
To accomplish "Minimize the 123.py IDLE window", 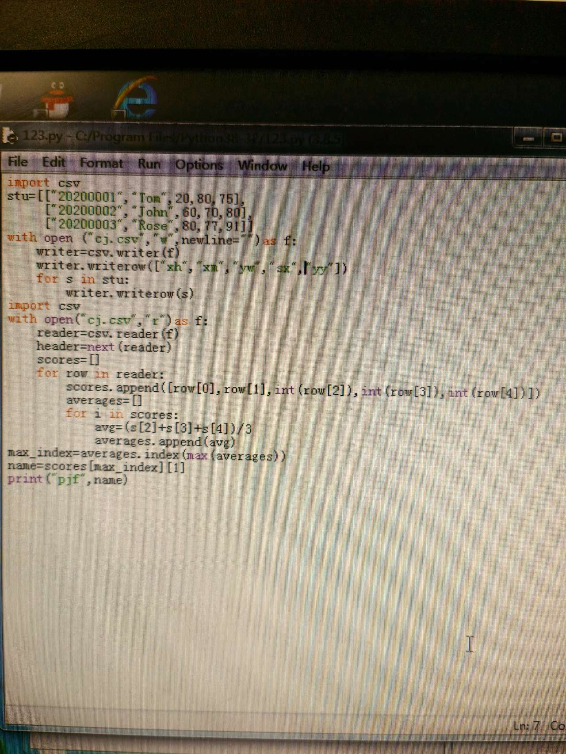I will [x=529, y=139].
